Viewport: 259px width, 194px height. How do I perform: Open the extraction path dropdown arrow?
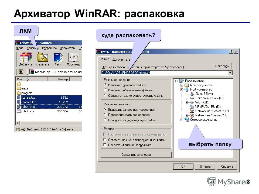tap(230, 73)
